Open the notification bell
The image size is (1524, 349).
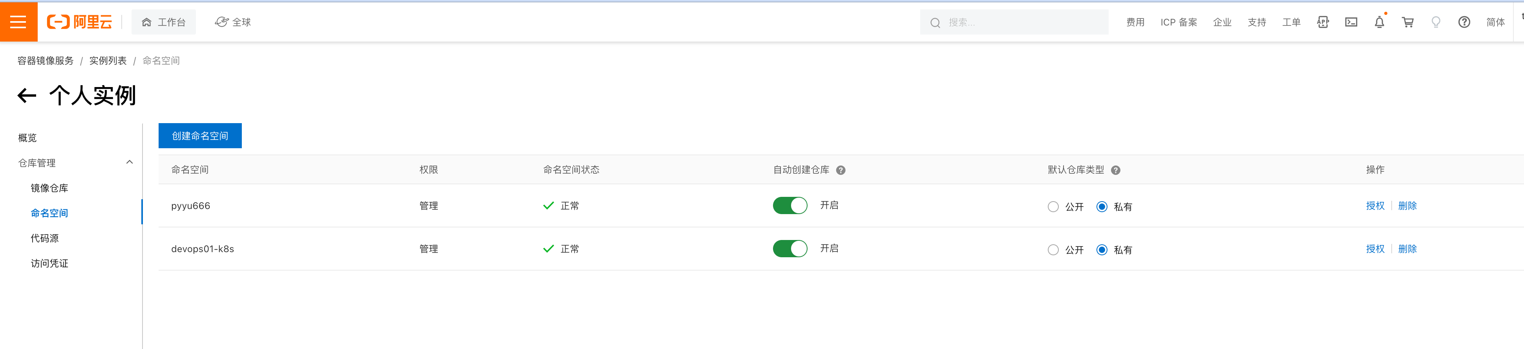pos(1379,22)
